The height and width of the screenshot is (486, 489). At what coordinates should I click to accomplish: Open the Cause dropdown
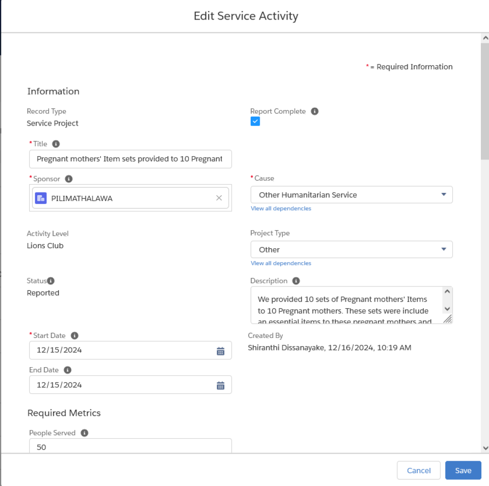(351, 195)
